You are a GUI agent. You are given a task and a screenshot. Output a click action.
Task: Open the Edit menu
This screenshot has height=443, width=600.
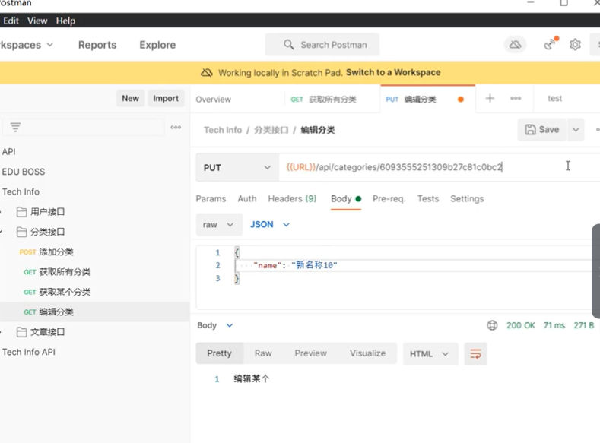point(11,21)
